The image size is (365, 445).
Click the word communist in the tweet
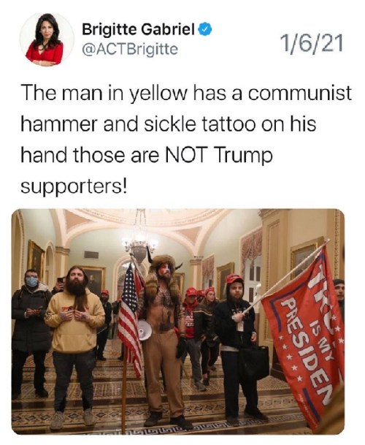pyautogui.click(x=300, y=94)
